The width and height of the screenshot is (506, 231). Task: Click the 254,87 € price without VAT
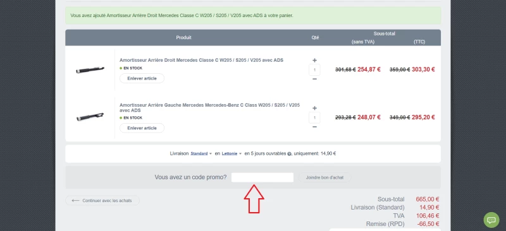369,69
